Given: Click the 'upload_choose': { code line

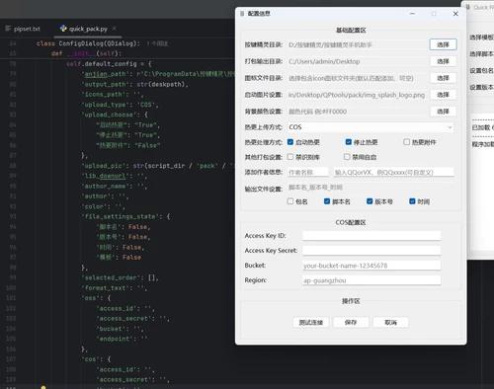Looking at the screenshot, I should point(115,115).
